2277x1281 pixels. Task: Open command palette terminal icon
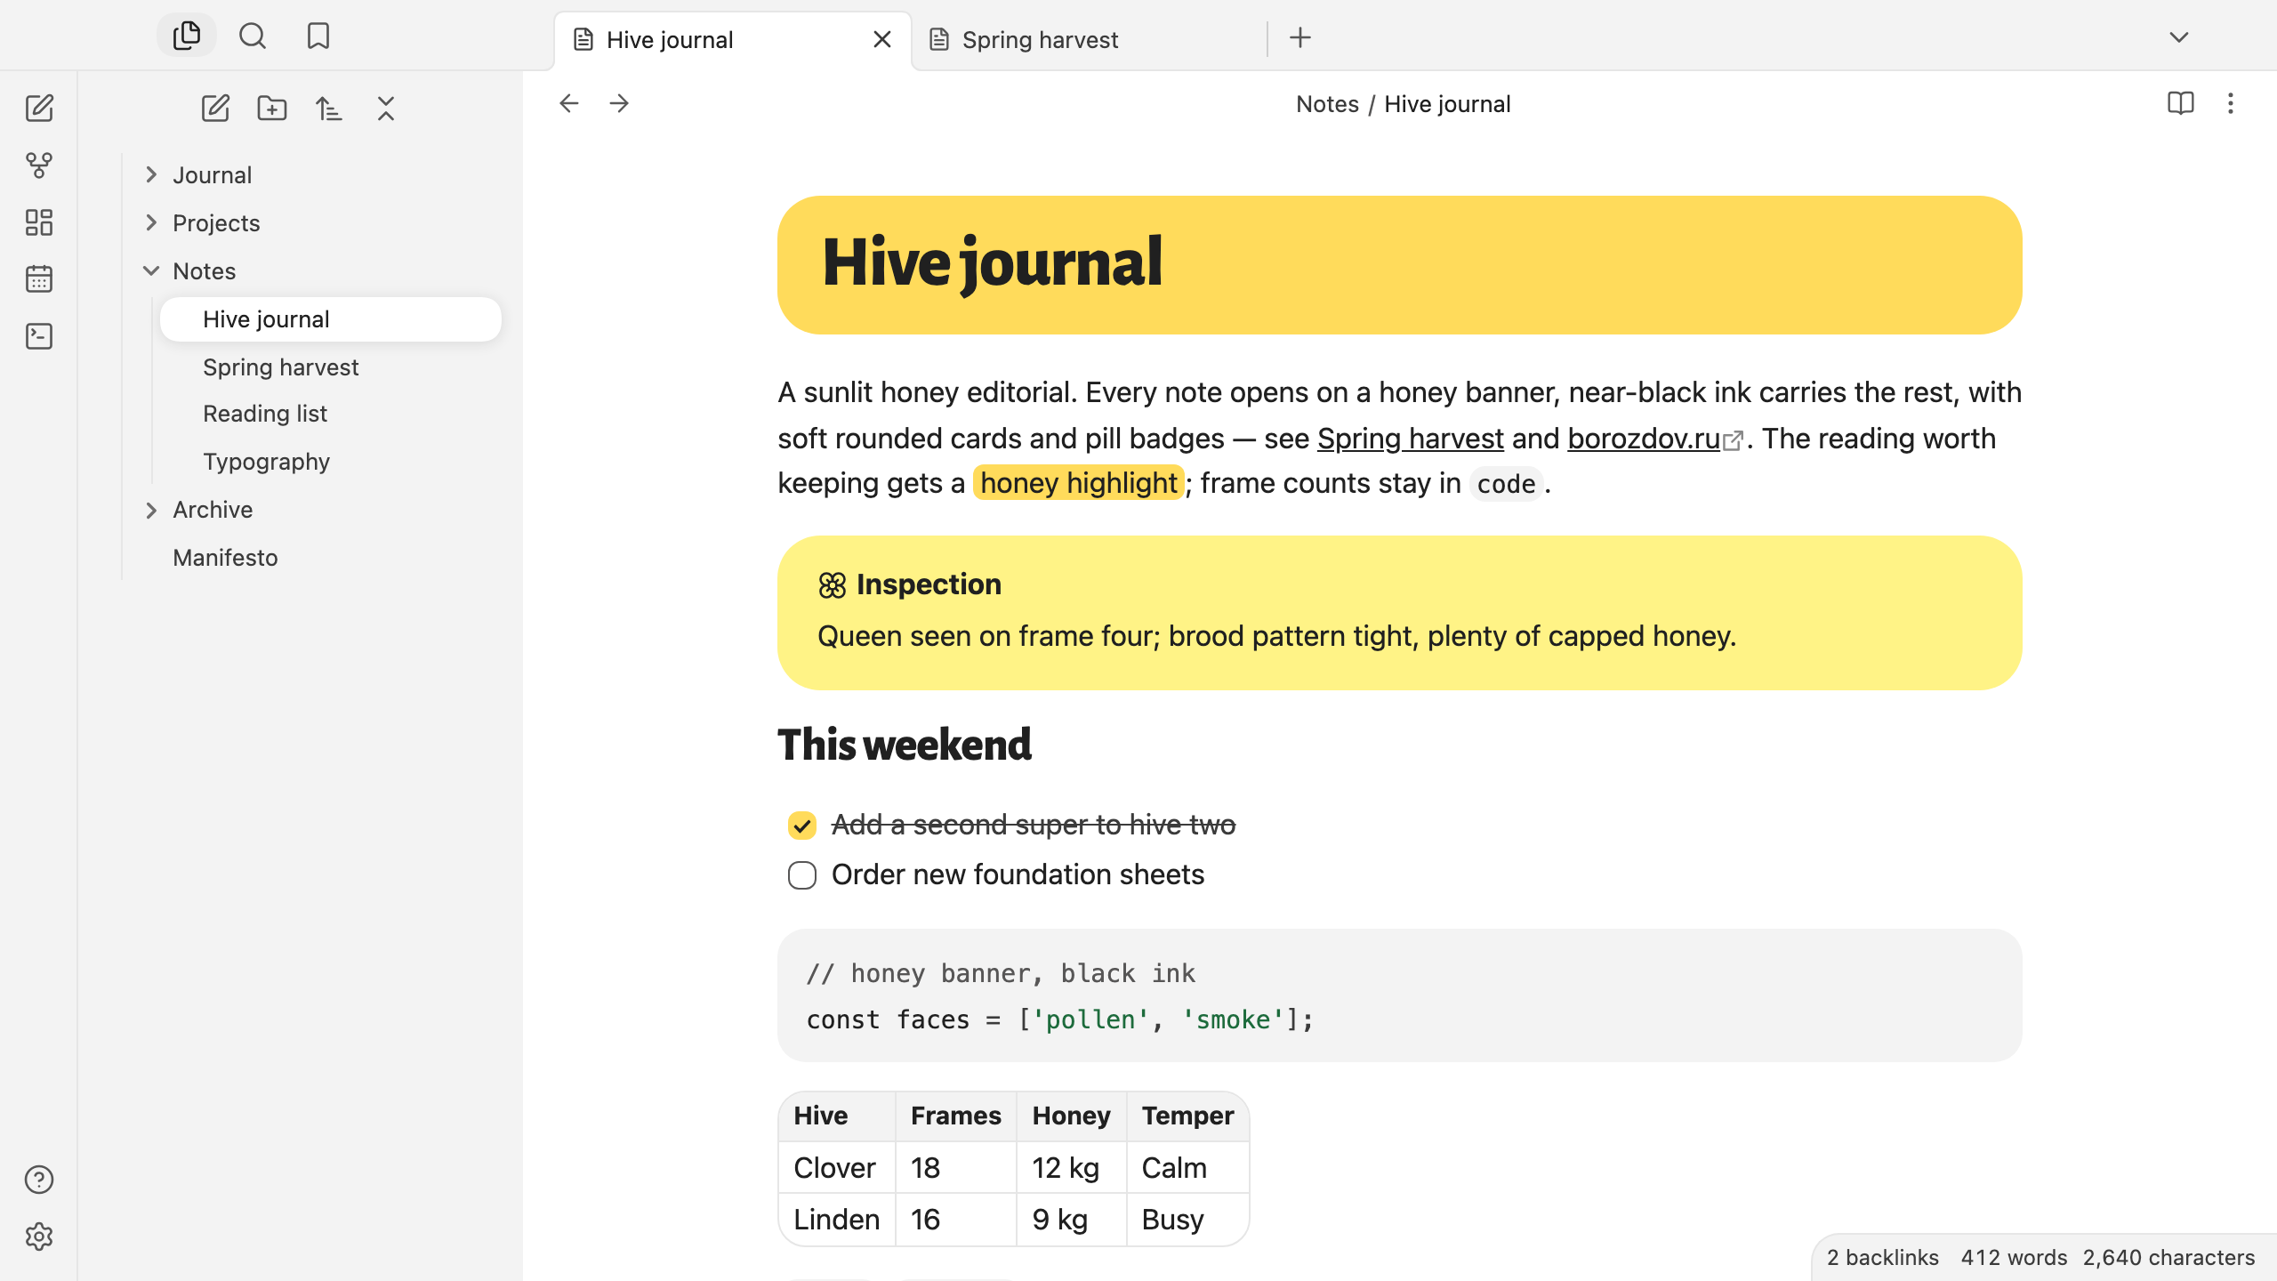pos(39,336)
